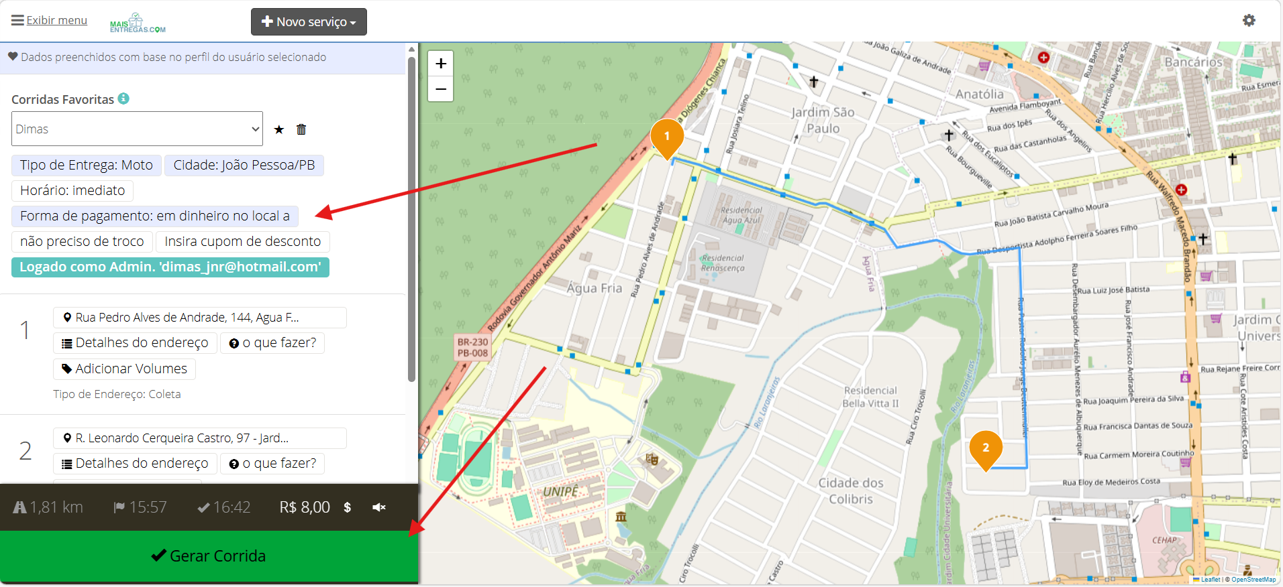This screenshot has width=1283, height=587.
Task: Click the first address input field
Action: pyautogui.click(x=200, y=318)
